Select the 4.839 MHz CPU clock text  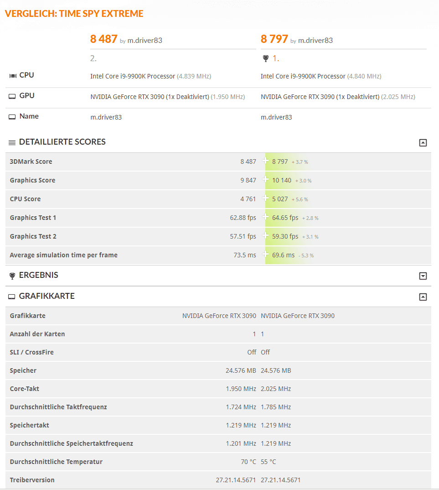click(194, 76)
